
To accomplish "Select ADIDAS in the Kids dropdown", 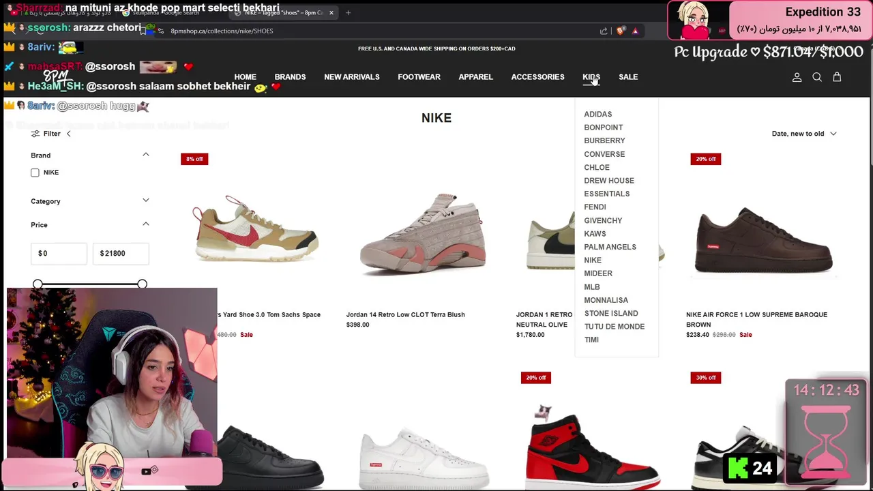I will click(598, 115).
